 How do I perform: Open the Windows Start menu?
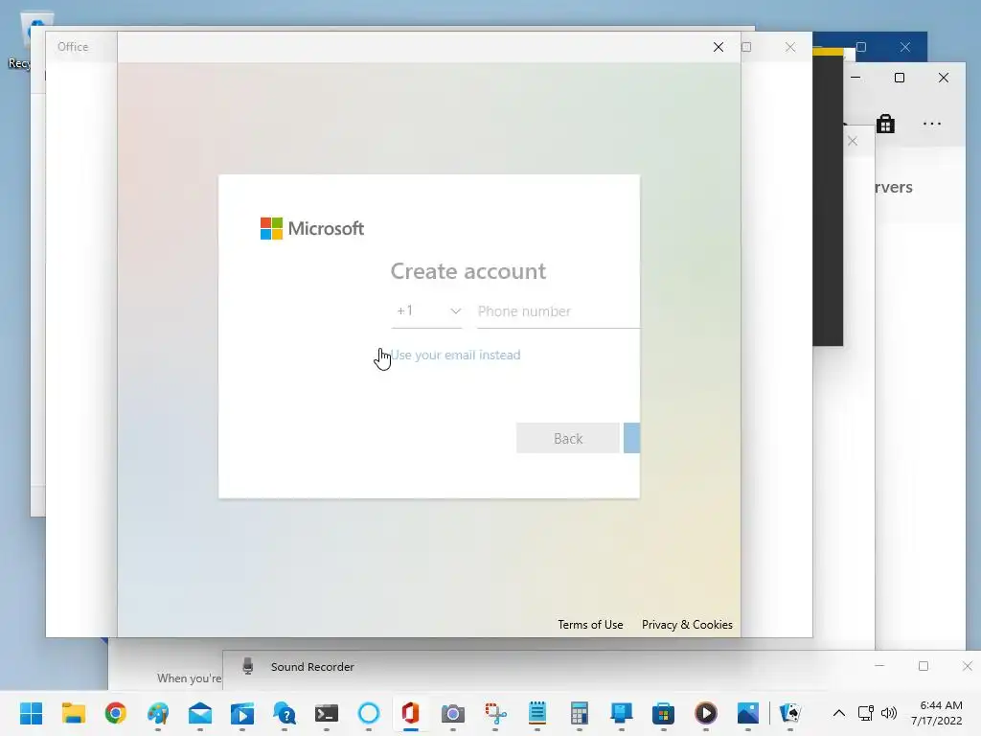[x=31, y=713]
